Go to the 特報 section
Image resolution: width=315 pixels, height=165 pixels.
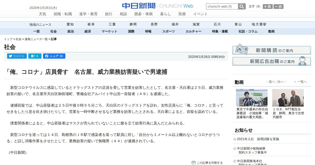coord(148,31)
